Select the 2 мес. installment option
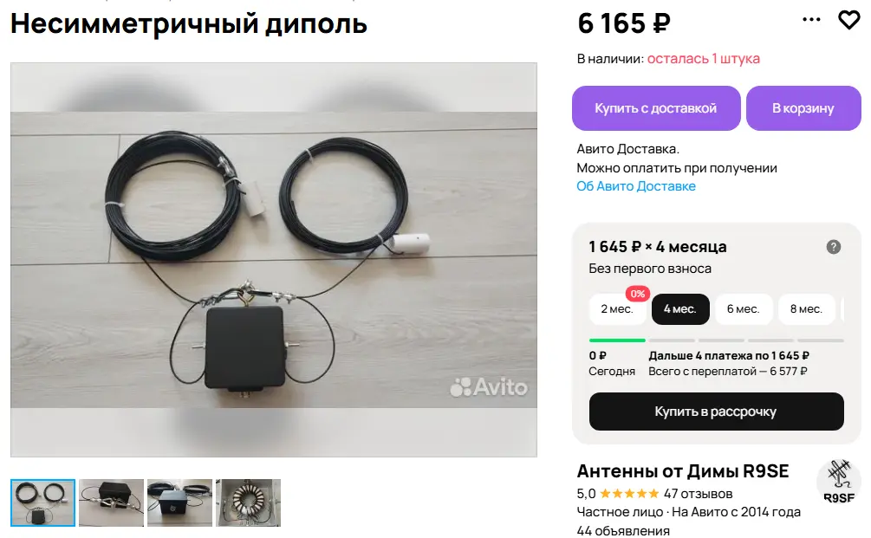 coord(617,309)
